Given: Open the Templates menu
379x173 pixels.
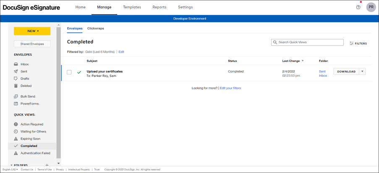Looking at the screenshot, I should coord(132,7).
